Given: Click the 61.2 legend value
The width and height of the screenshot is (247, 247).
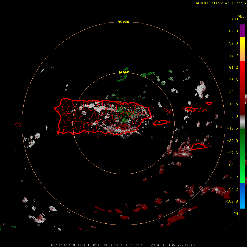Looking at the screenshot, I should 234,68.
